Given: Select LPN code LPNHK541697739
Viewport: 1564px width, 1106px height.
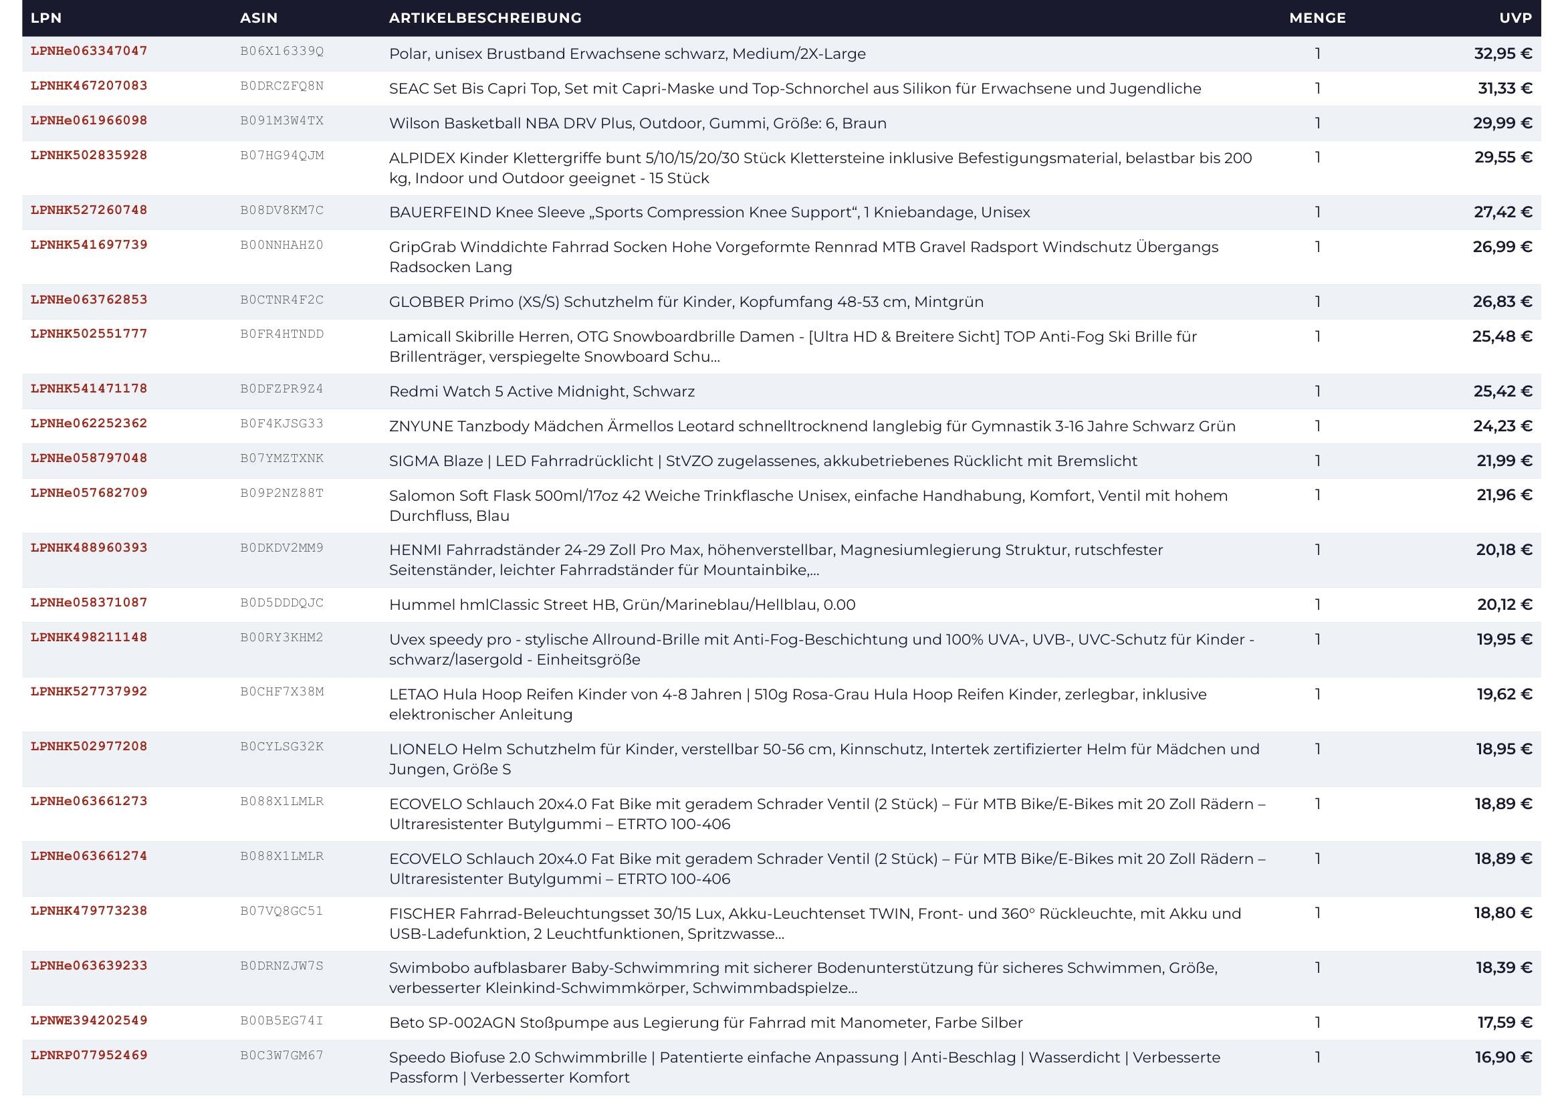Looking at the screenshot, I should [x=89, y=245].
